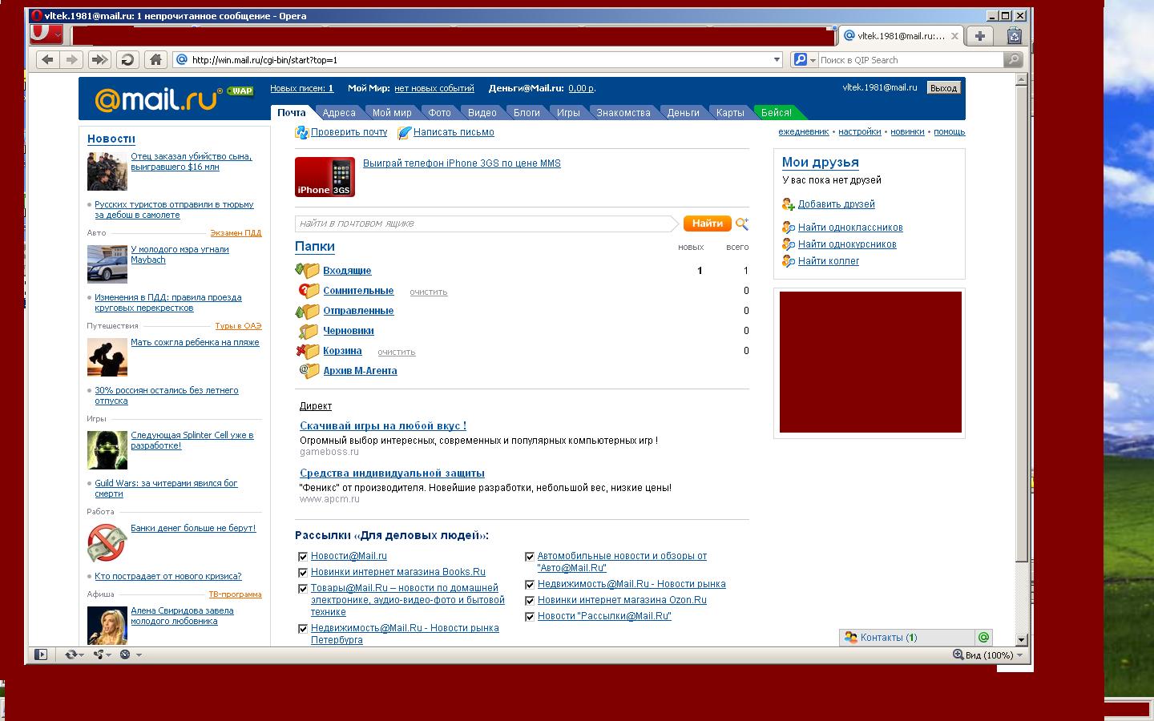Open the Знакомства tab

[x=623, y=113]
